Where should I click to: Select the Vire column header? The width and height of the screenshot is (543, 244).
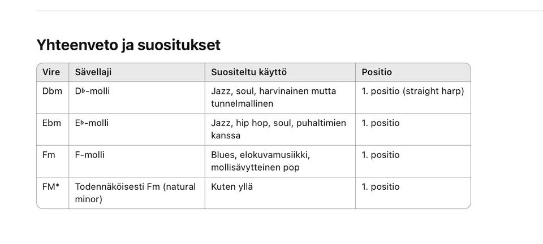click(51, 72)
